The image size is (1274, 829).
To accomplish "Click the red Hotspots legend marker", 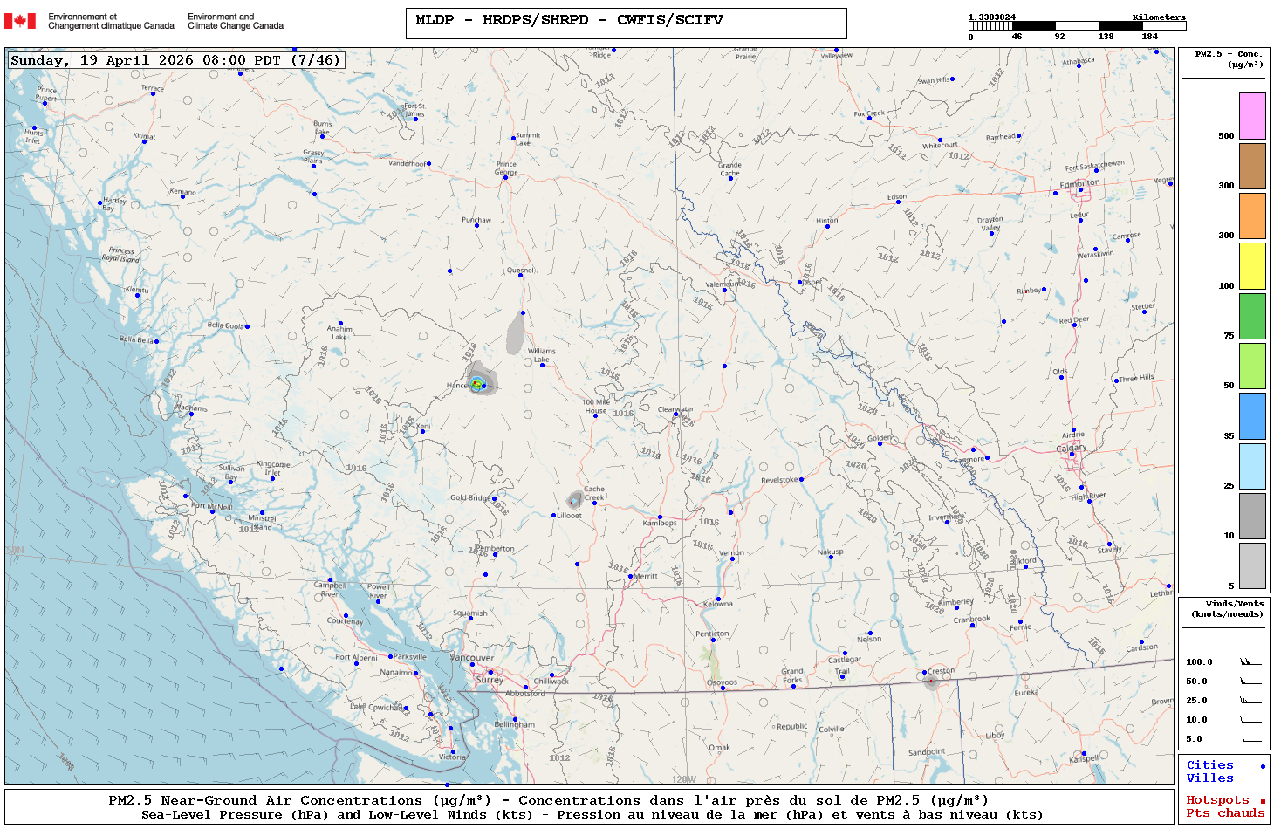I will click(1262, 801).
